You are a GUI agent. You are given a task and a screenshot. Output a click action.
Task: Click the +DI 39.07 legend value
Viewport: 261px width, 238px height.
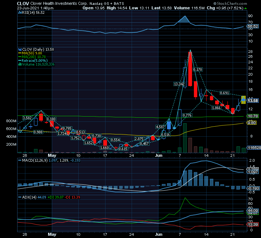tap(56, 197)
